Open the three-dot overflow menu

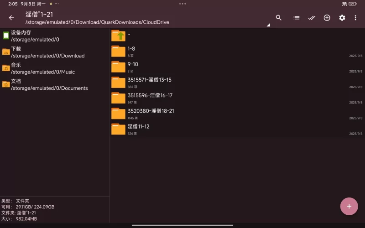[x=355, y=18]
